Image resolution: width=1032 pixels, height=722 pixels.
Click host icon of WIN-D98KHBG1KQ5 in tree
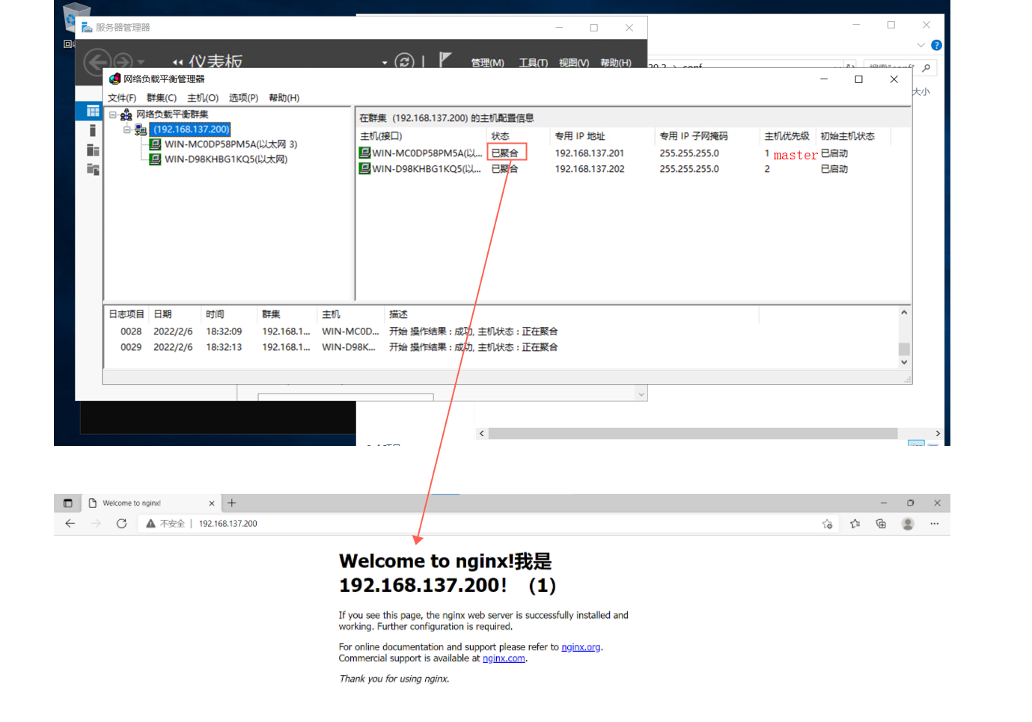coord(156,159)
